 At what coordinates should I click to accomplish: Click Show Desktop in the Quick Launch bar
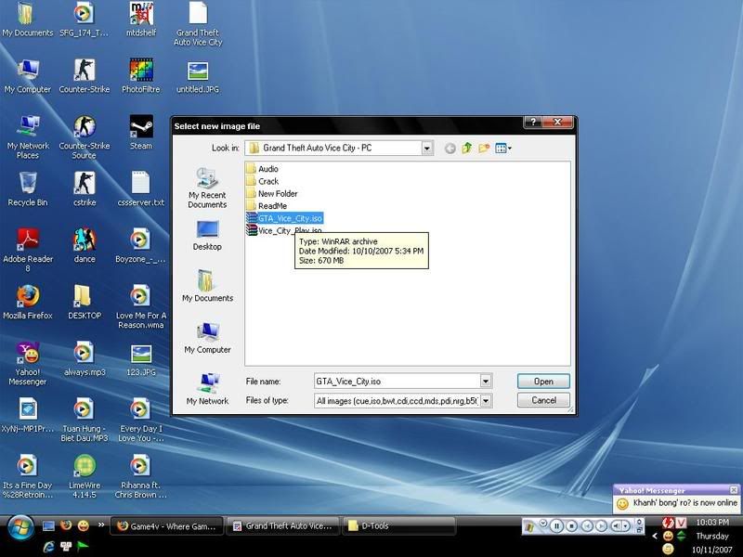[48, 525]
